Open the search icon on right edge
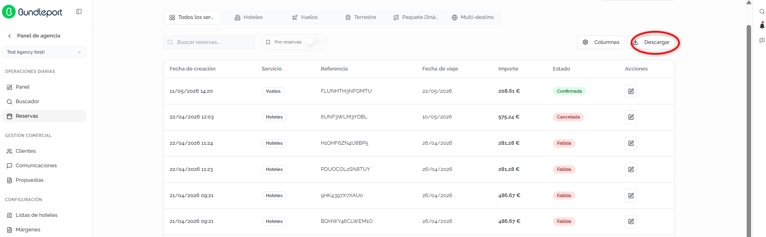The width and height of the screenshot is (766, 237). click(x=762, y=12)
